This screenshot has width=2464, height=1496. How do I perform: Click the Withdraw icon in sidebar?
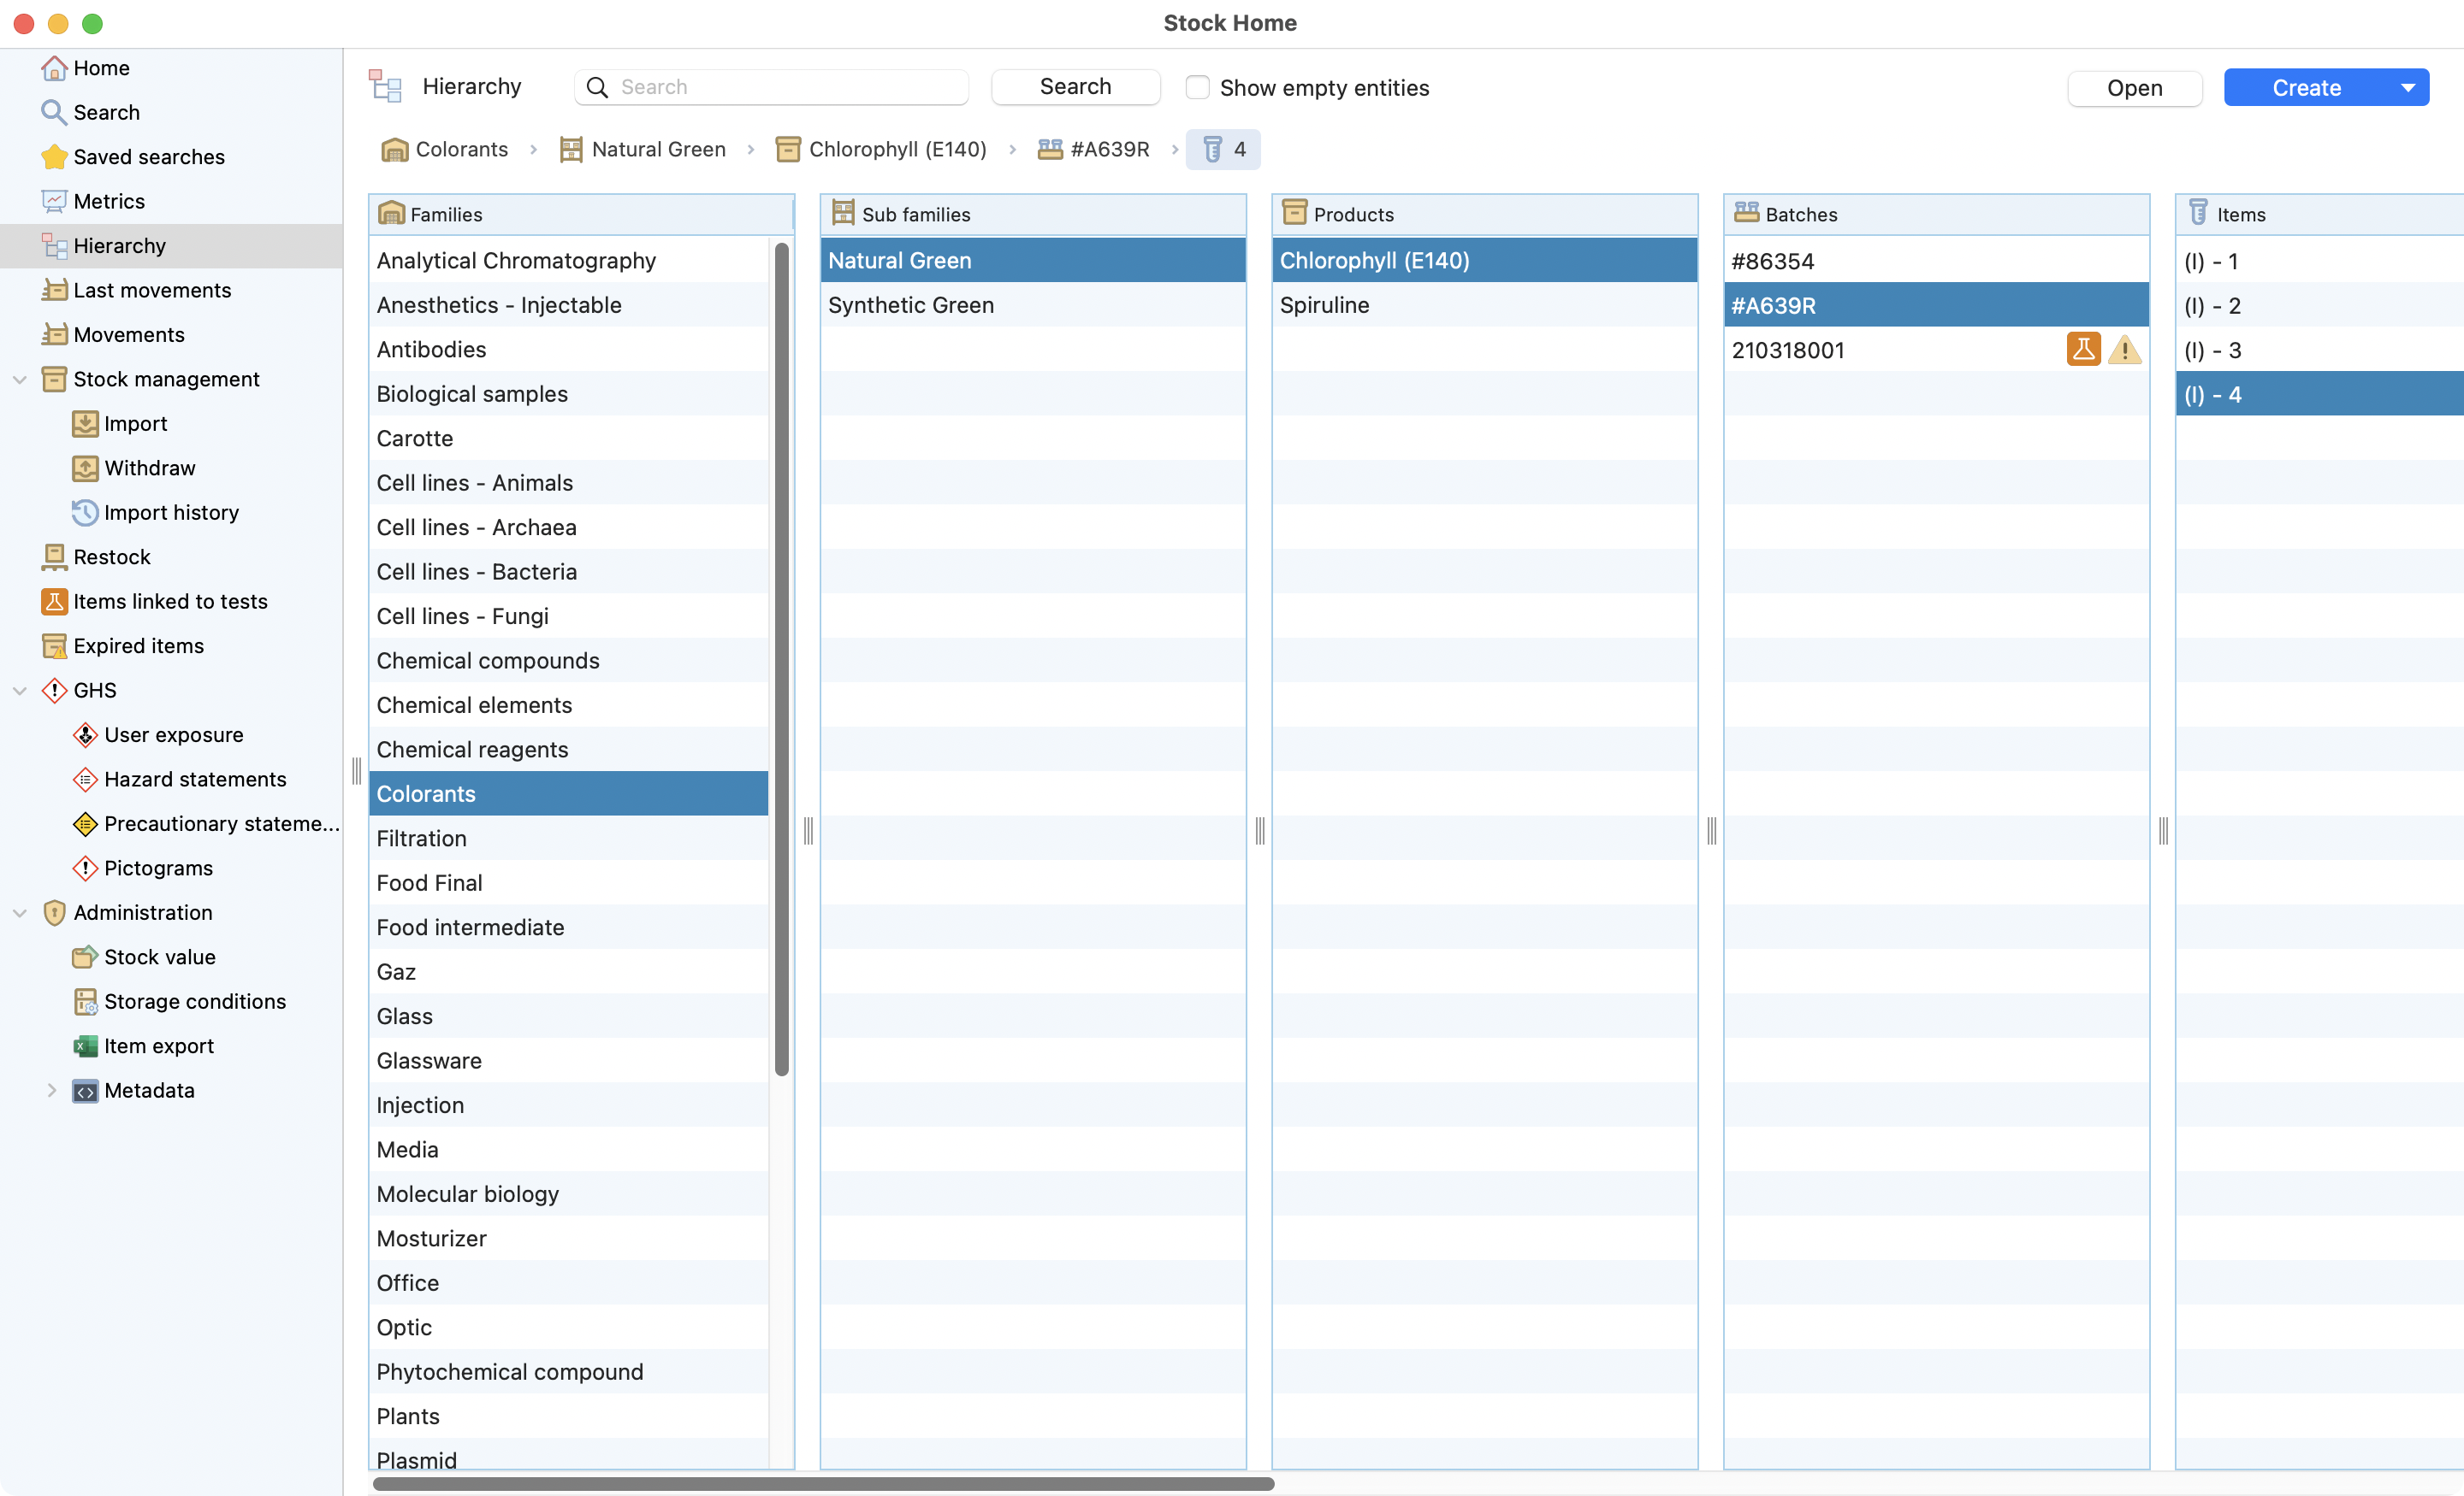tap(85, 468)
